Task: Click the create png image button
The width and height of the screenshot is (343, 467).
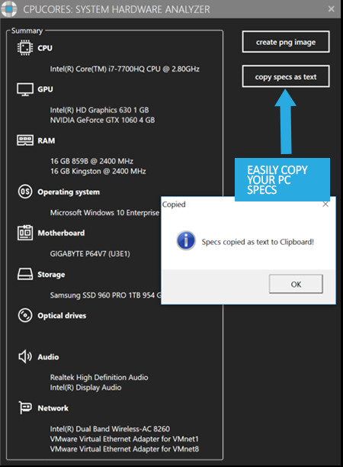Action: (x=286, y=42)
